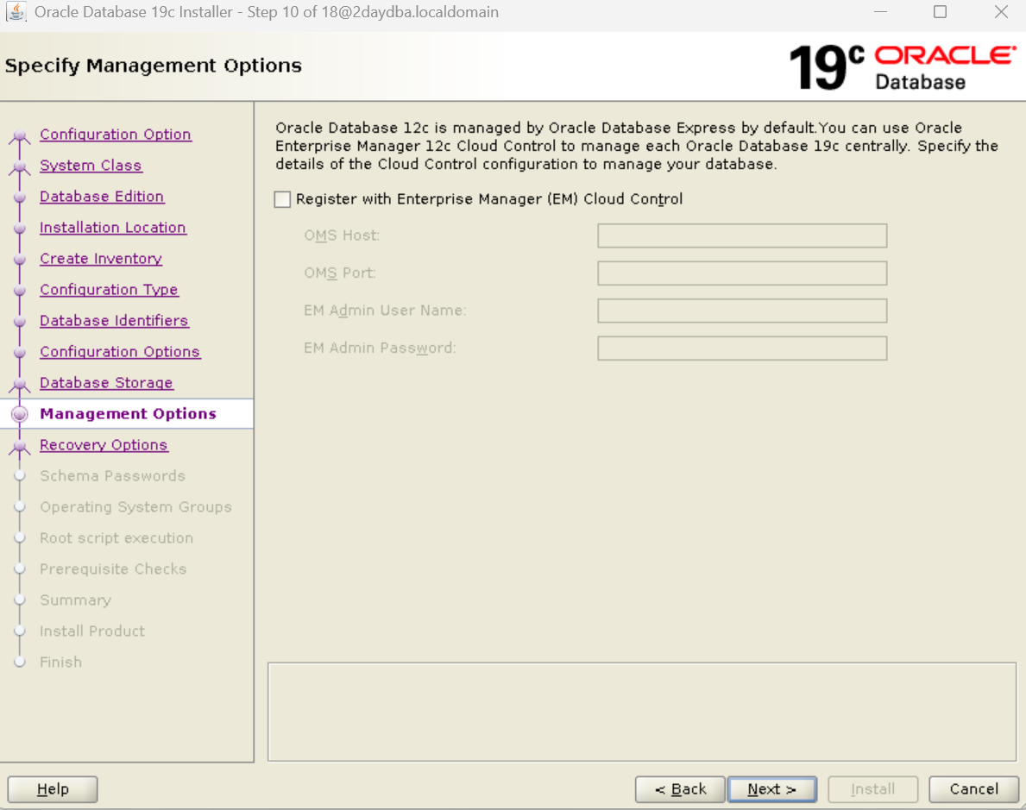Click the Help button
This screenshot has height=810, width=1026.
coord(53,789)
